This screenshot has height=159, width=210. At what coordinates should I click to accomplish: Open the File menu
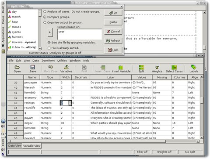click(x=11, y=61)
